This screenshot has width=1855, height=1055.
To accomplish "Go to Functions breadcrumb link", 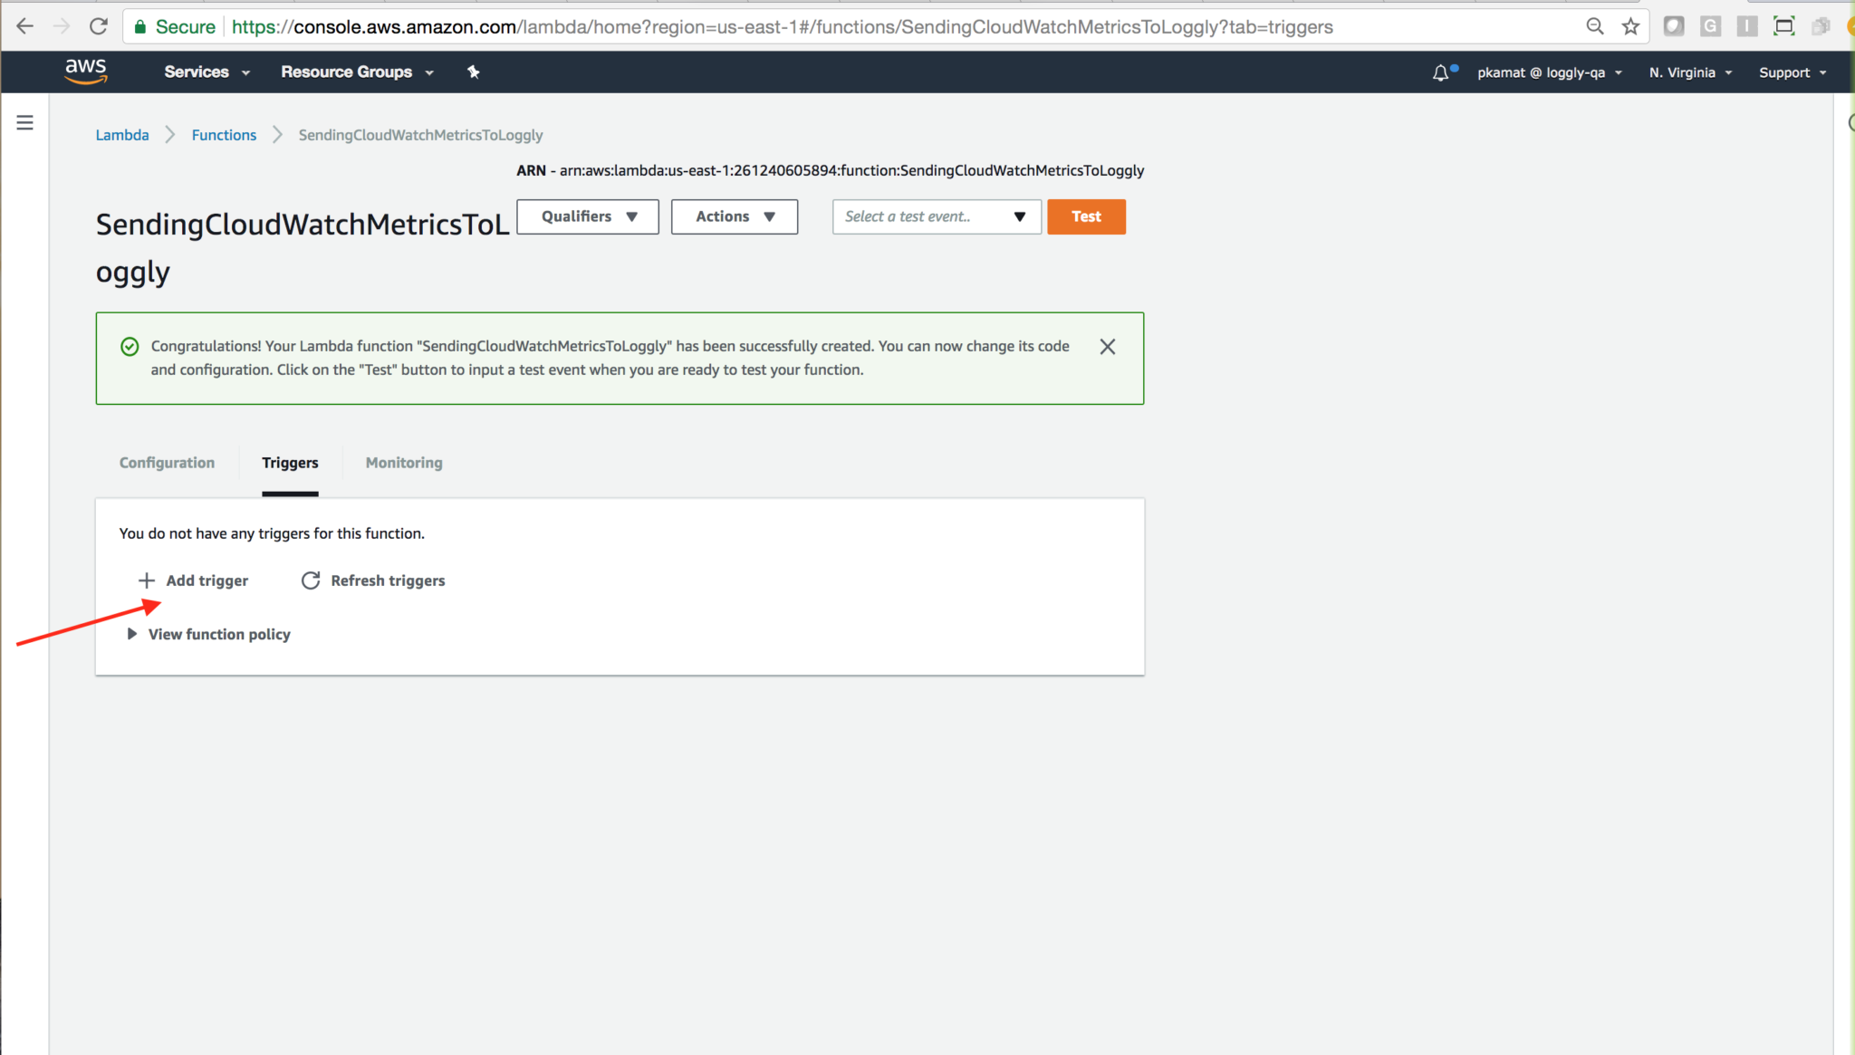I will click(x=224, y=135).
